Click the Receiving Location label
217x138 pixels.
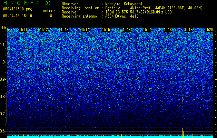pyautogui.click(x=80, y=8)
